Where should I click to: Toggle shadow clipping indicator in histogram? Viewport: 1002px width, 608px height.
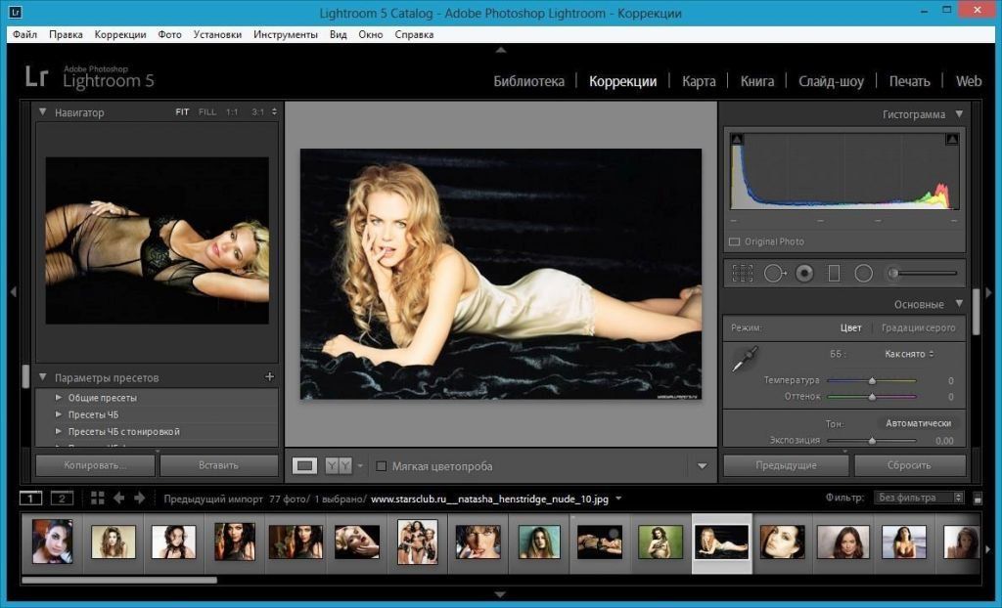click(737, 139)
